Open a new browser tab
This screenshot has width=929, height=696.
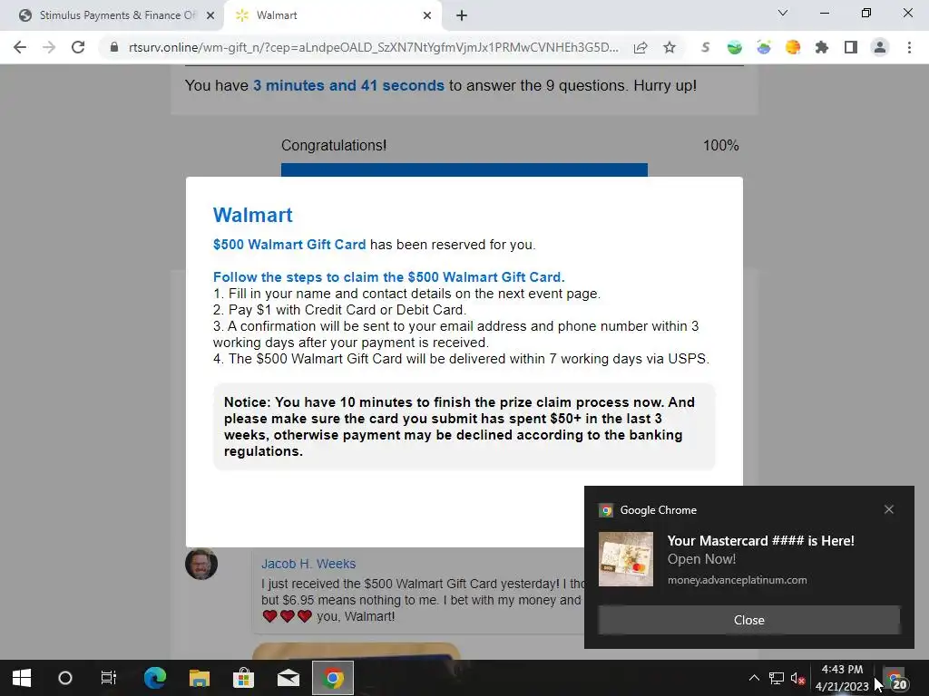click(462, 16)
